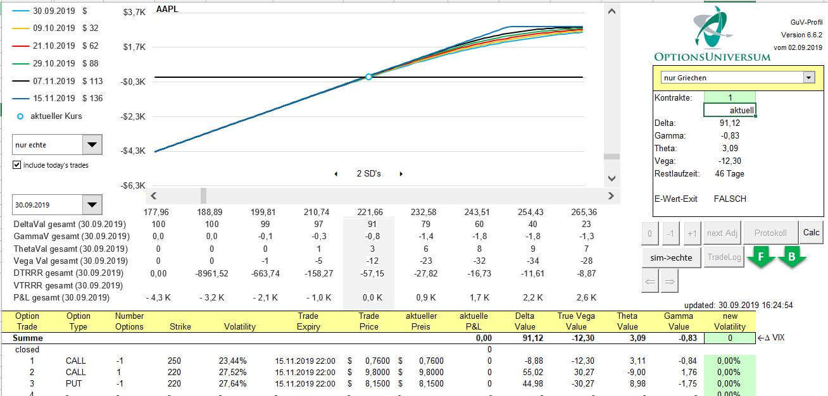The height and width of the screenshot is (396, 828).
Task: Click the new Volatility Summe cell
Action: coord(729,338)
